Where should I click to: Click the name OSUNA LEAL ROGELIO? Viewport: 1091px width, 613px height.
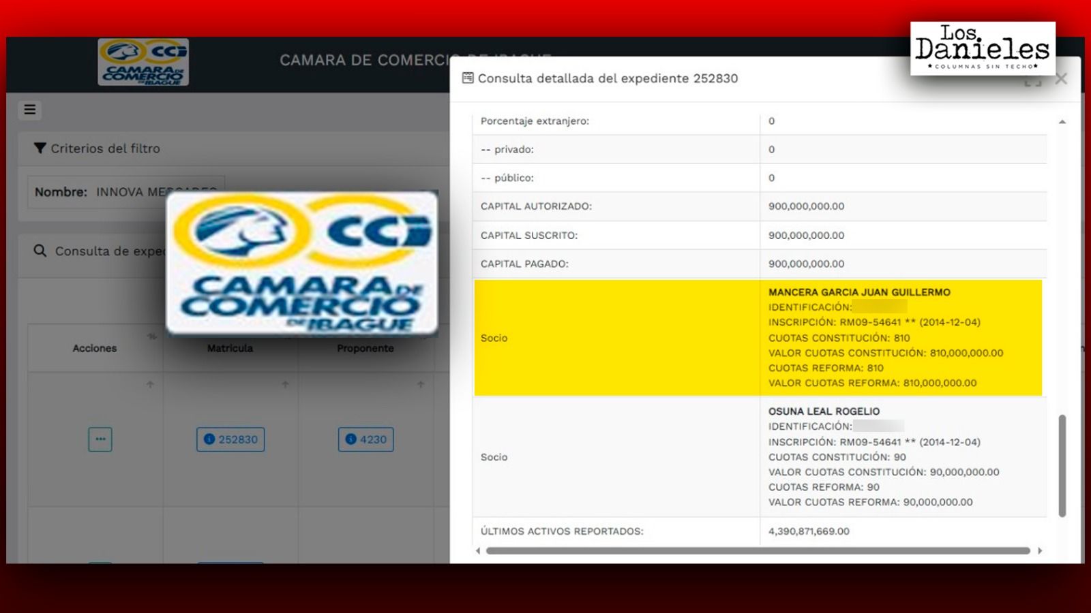coord(824,411)
